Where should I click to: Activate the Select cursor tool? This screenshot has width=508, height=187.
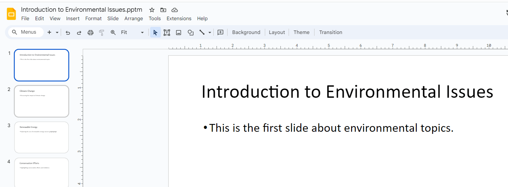tap(155, 33)
